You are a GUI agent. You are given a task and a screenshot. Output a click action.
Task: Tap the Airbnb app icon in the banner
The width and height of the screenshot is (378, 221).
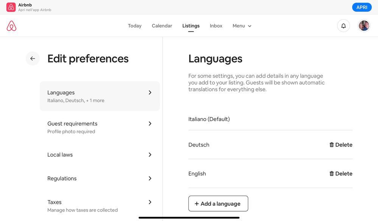[11, 7]
